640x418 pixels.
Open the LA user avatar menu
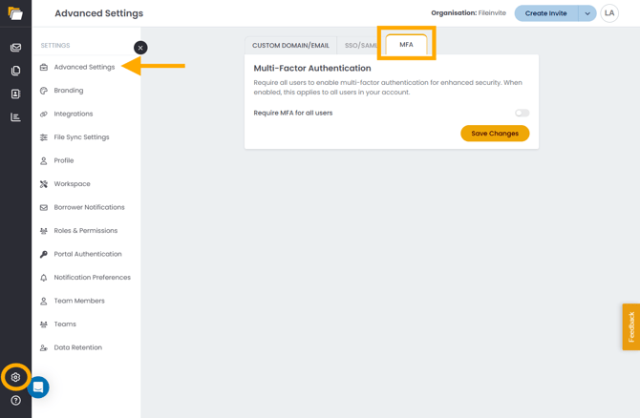click(609, 13)
